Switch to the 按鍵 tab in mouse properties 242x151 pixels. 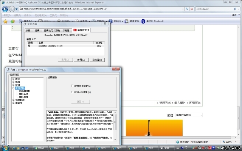29,30
